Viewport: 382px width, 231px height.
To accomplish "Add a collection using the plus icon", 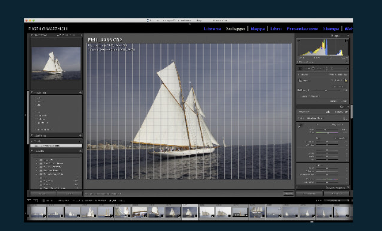I will coord(80,151).
